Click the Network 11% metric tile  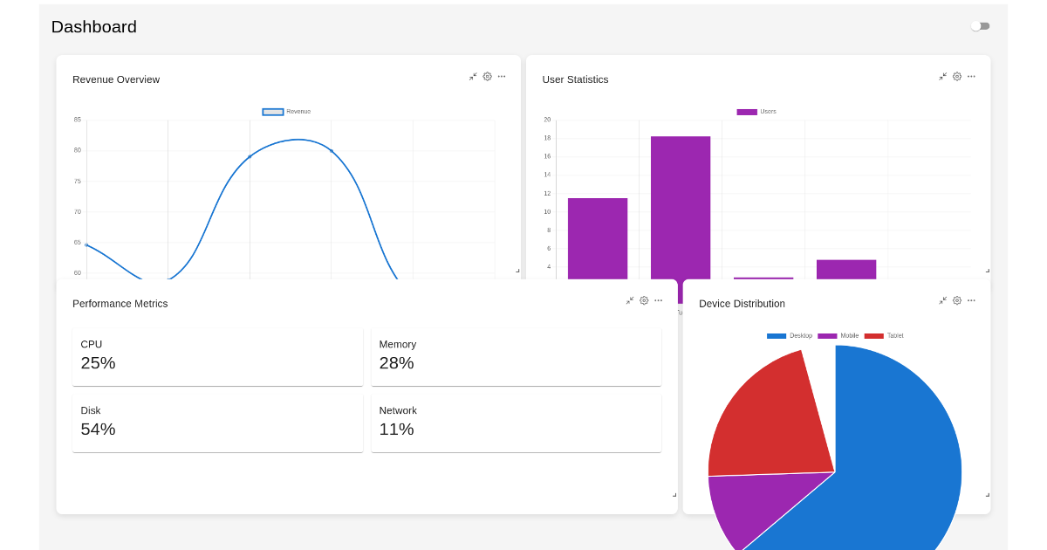516,422
